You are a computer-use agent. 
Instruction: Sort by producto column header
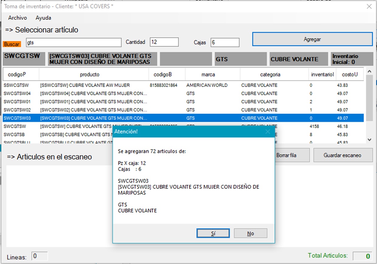(x=89, y=75)
